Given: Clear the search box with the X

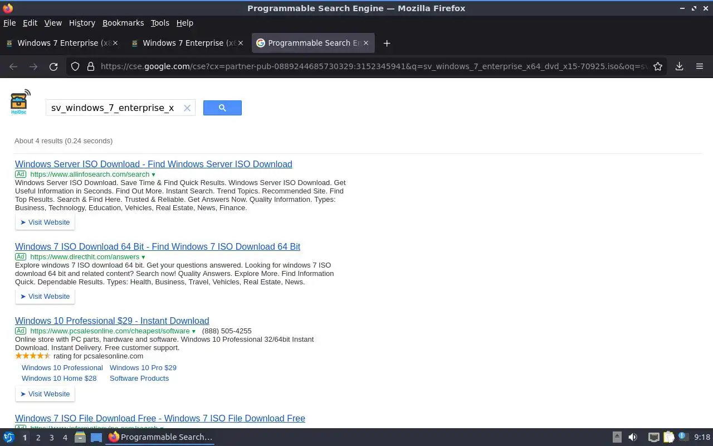Looking at the screenshot, I should (x=187, y=108).
